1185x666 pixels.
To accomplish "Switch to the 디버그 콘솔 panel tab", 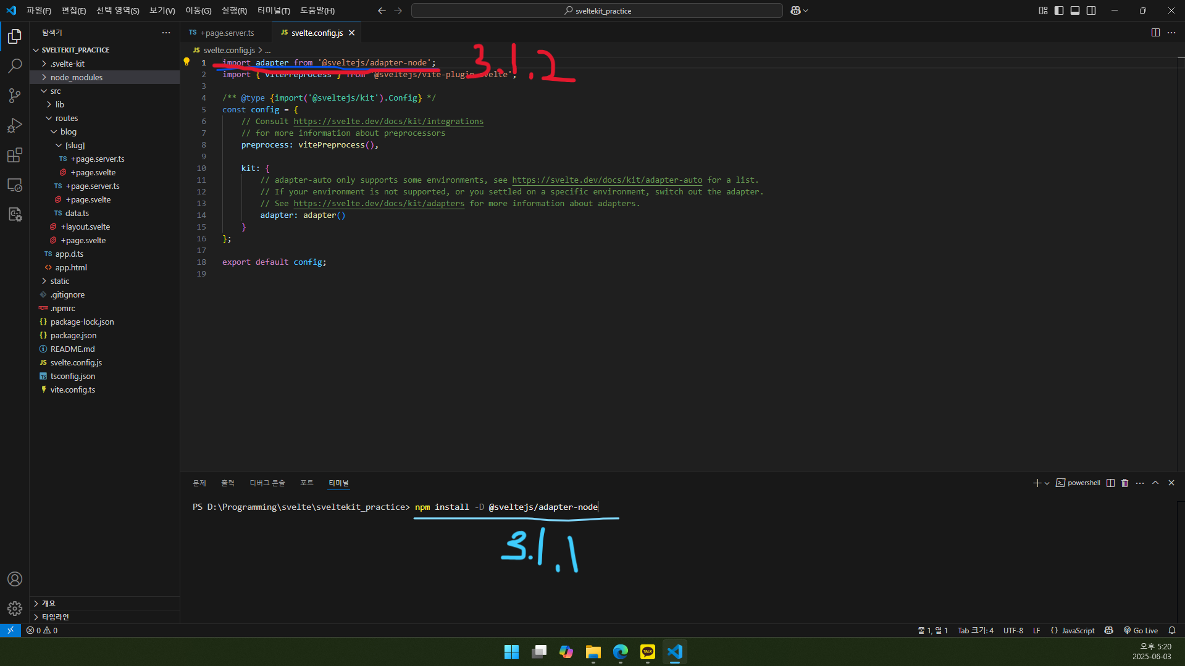I will click(x=267, y=483).
